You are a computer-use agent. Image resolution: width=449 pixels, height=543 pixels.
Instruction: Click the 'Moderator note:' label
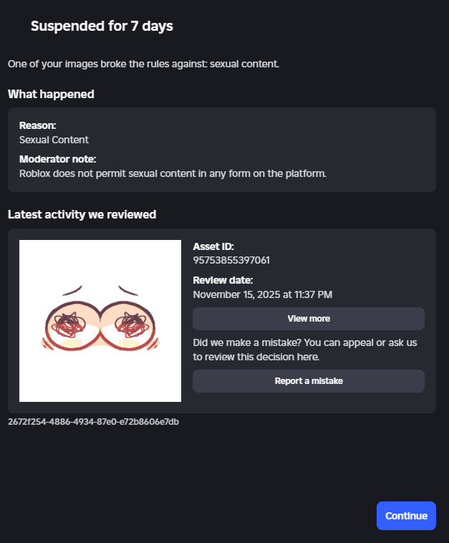click(57, 159)
